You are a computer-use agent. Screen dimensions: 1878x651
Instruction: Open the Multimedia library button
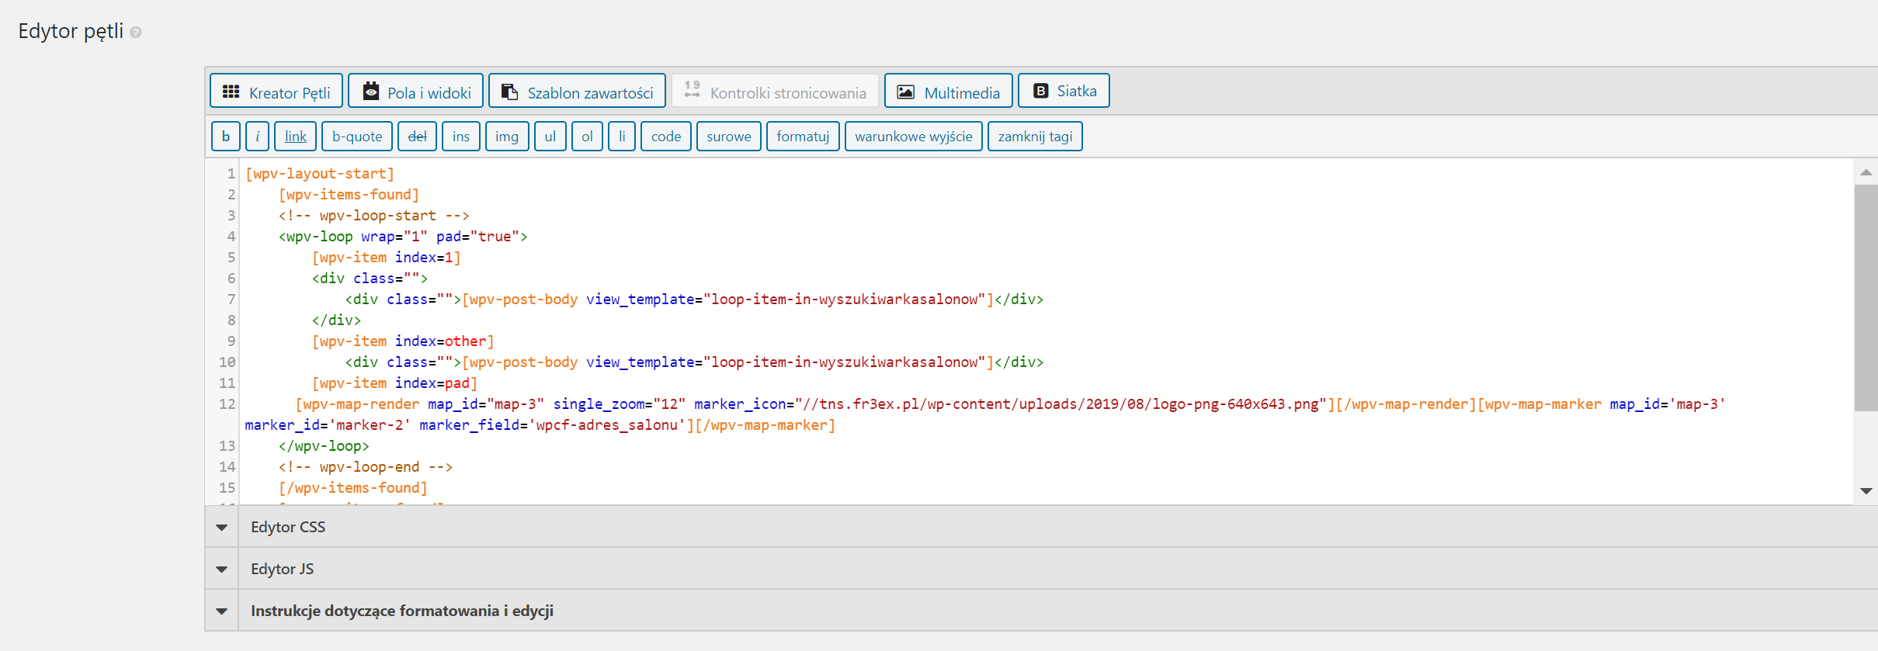[x=949, y=92]
